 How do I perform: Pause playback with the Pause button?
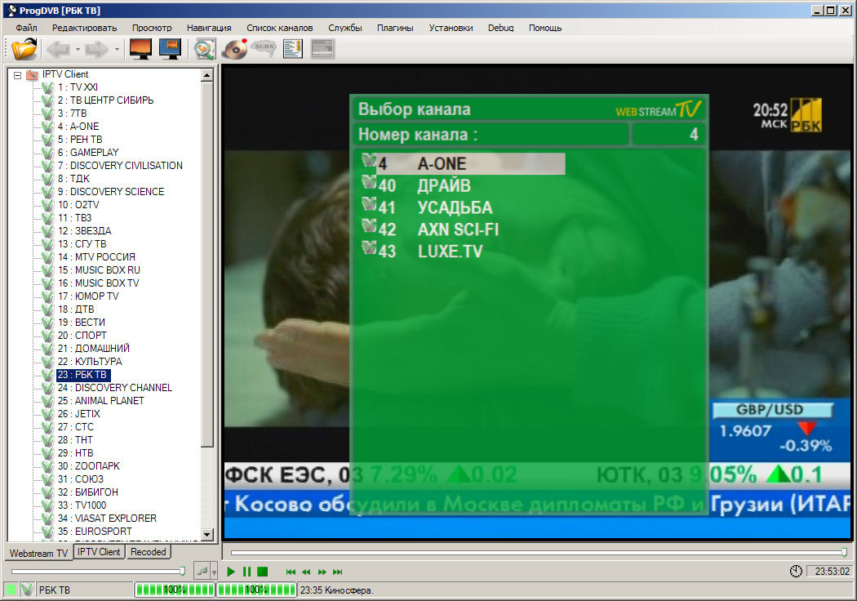pos(247,572)
